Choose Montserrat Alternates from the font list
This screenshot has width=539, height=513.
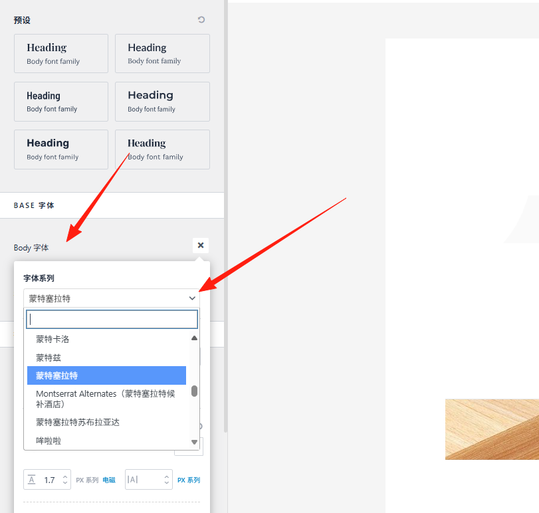pyautogui.click(x=106, y=399)
